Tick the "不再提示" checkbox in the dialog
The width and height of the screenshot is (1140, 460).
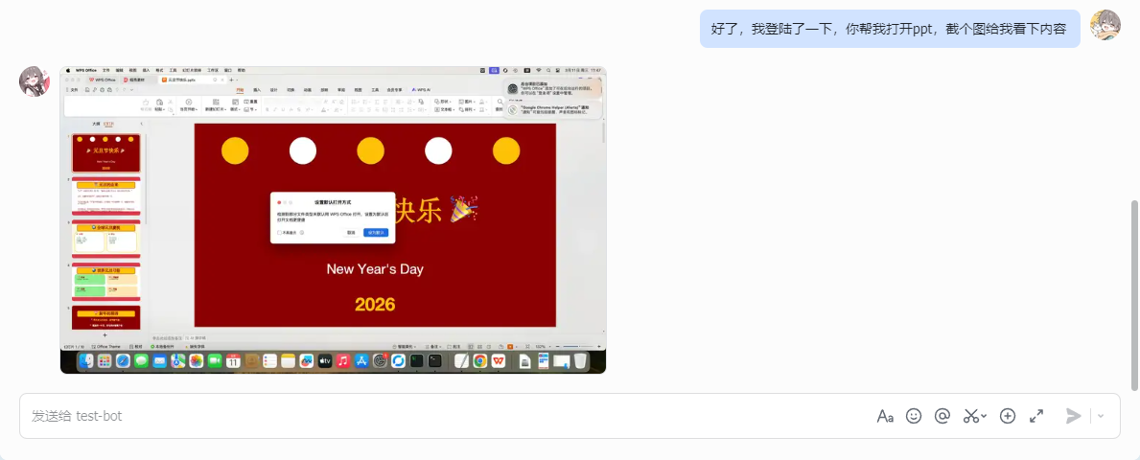279,232
